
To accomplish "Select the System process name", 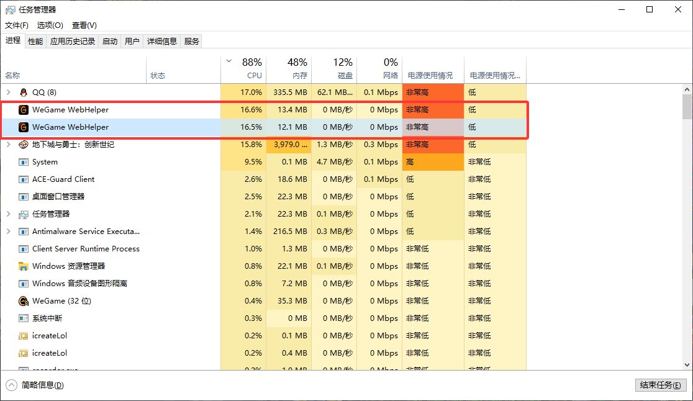I will coord(45,162).
